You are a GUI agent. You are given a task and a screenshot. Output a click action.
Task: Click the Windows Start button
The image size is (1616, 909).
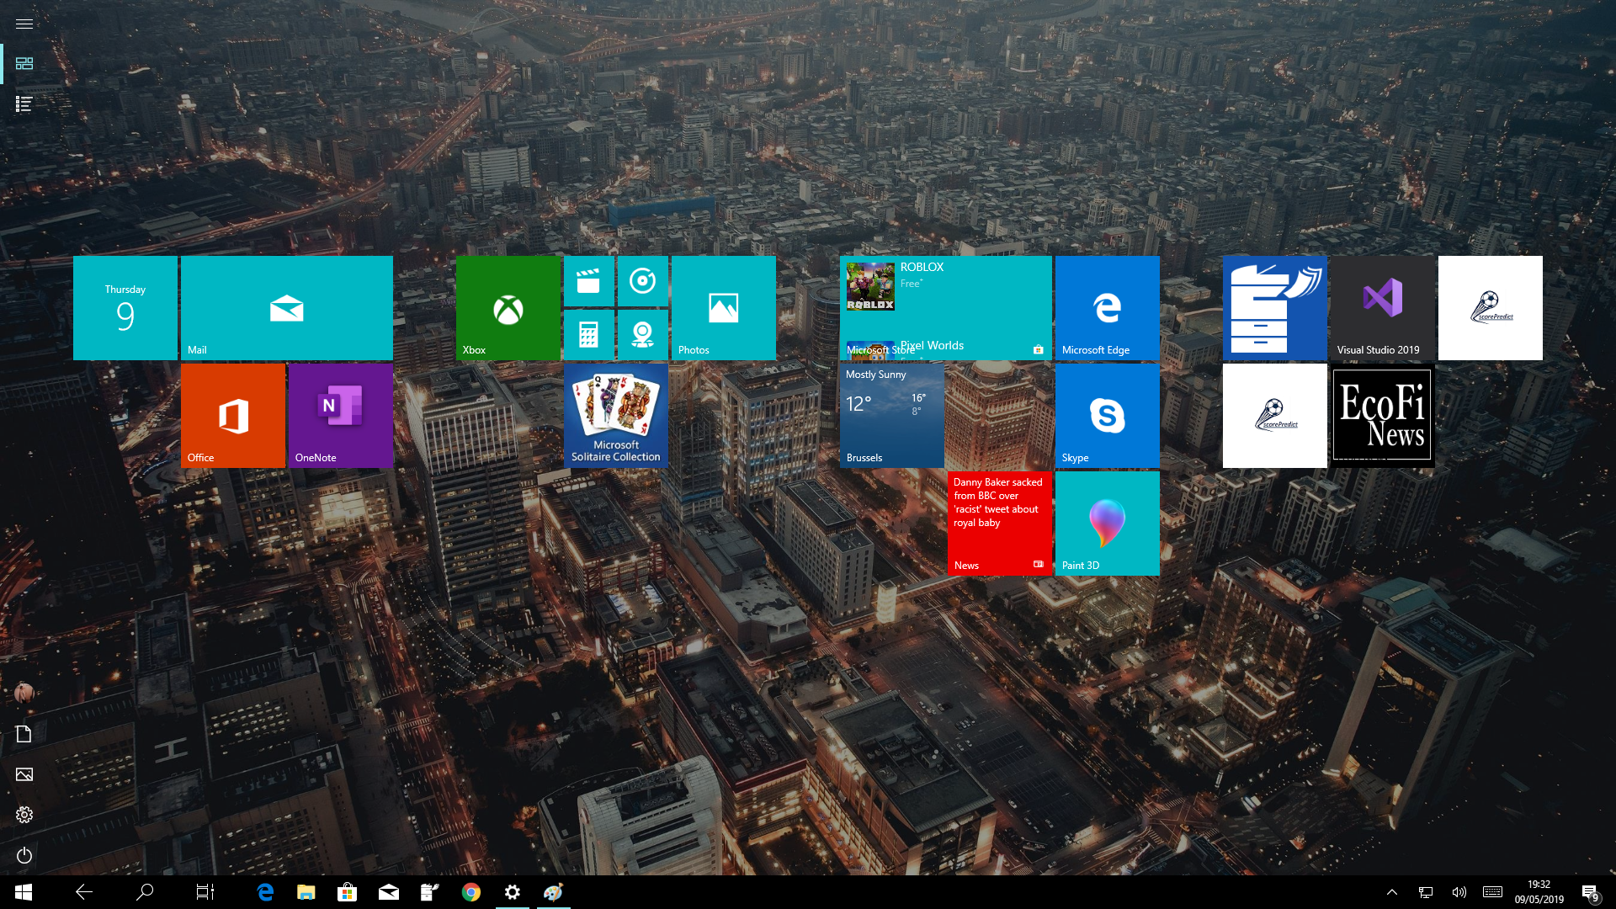24,892
